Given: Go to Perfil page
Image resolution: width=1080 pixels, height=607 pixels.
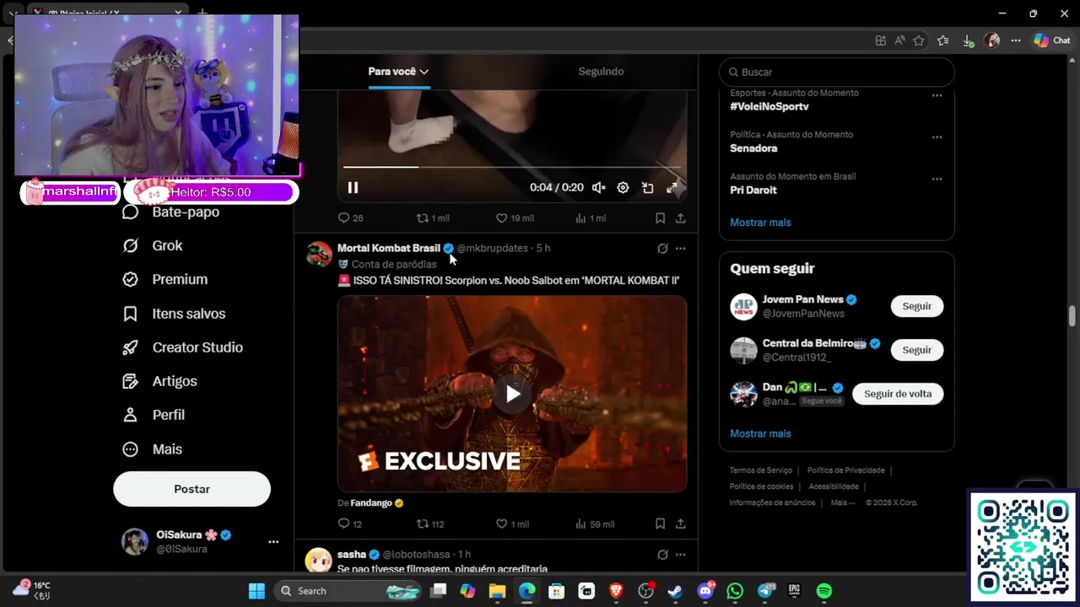Looking at the screenshot, I should point(154,415).
